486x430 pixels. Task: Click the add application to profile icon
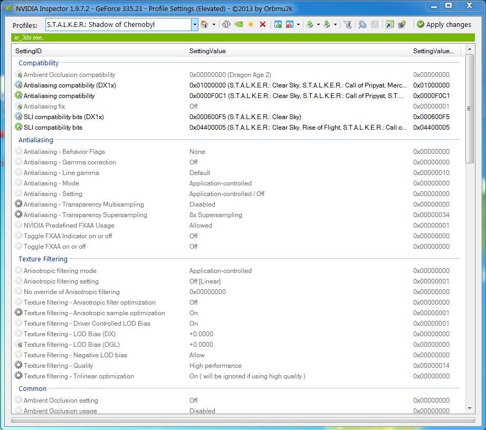278,24
